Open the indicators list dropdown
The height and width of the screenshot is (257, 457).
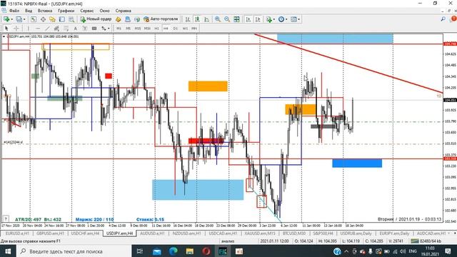[x=270, y=19]
